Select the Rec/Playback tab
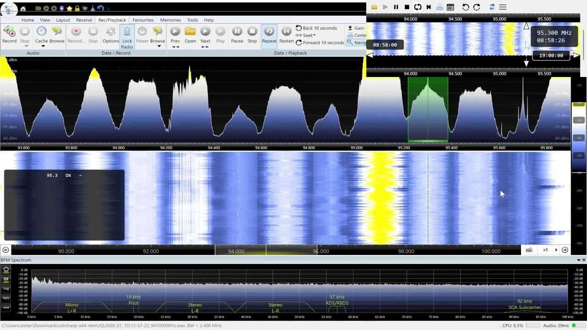 click(x=112, y=20)
